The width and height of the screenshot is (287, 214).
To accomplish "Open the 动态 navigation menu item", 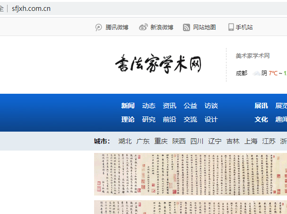I will [148, 106].
